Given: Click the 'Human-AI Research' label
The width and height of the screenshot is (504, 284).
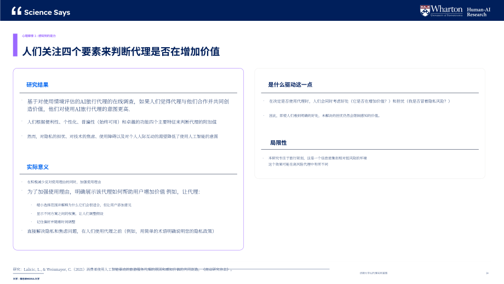Looking at the screenshot, I should [478, 12].
